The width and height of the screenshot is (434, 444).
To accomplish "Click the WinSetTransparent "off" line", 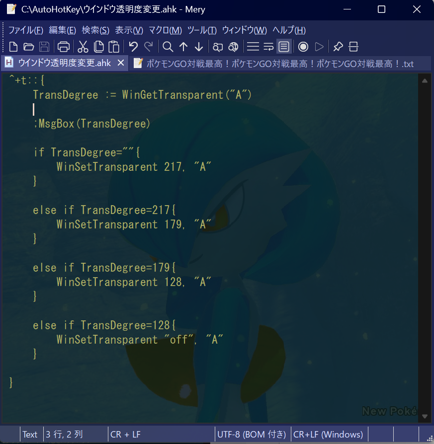I will [x=140, y=340].
